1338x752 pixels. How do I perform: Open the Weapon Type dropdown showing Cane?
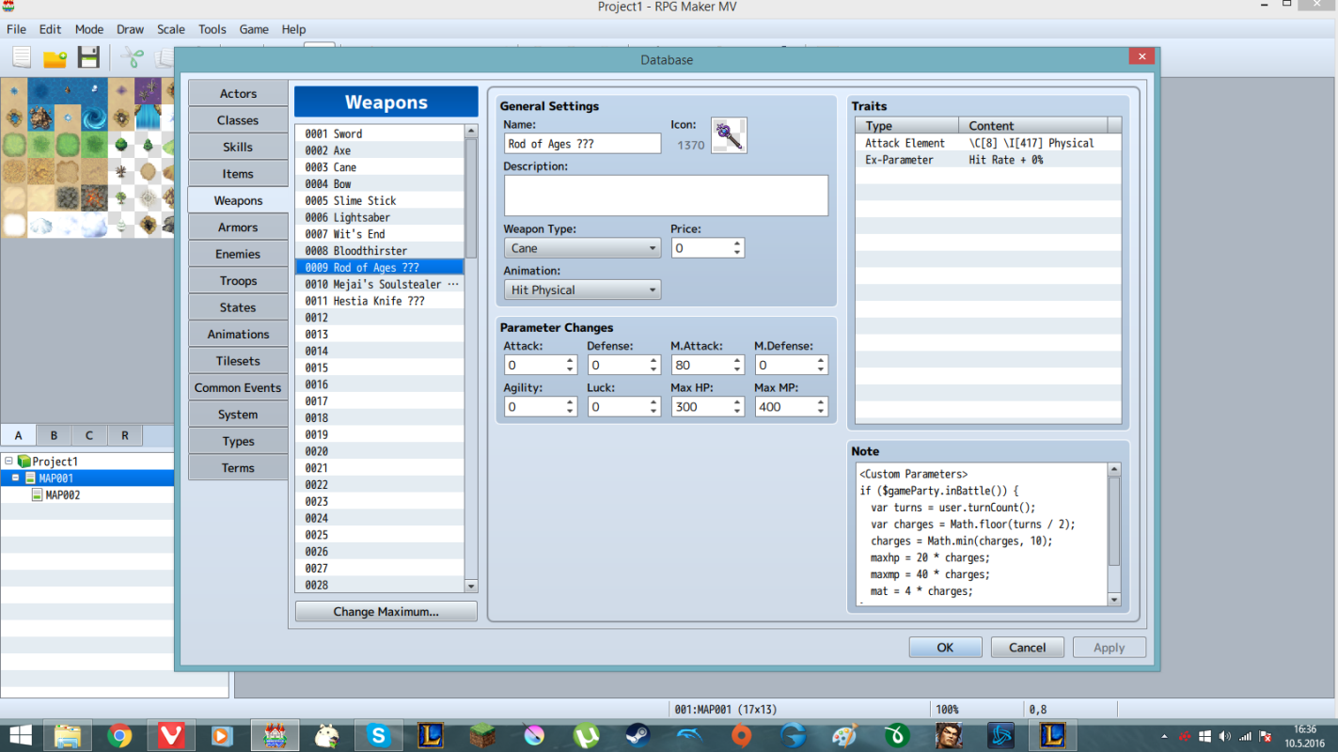click(583, 248)
